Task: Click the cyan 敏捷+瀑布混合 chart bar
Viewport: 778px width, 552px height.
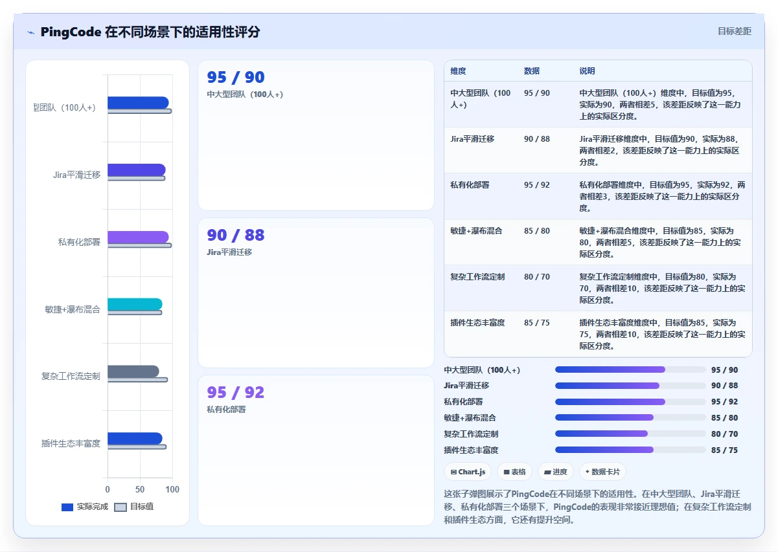Action: (135, 304)
